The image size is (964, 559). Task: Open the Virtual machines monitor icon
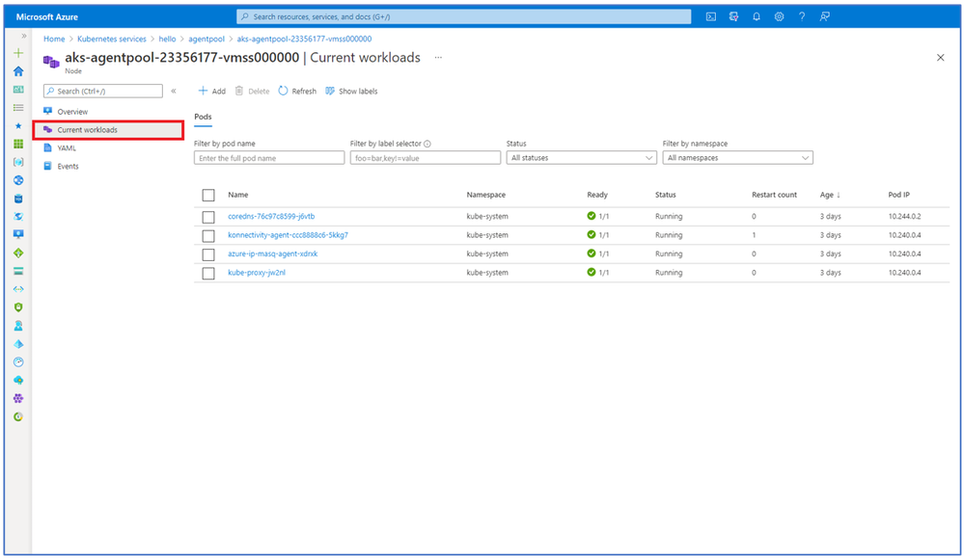[18, 234]
